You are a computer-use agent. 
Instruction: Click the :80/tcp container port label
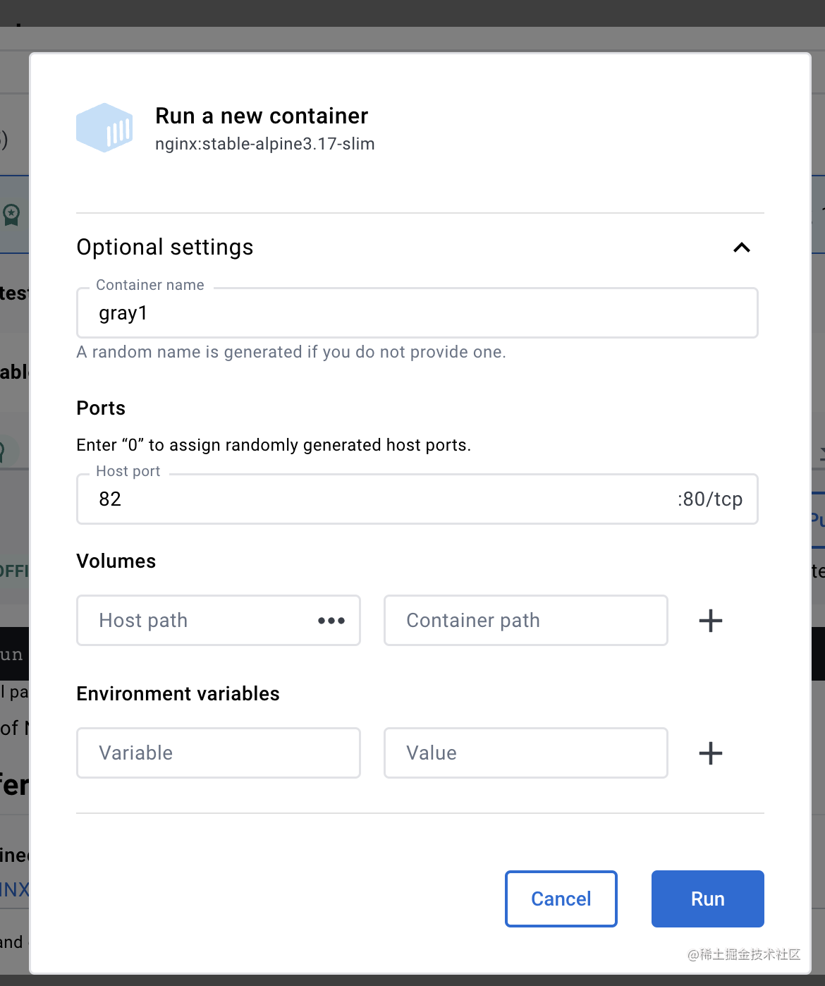coord(709,499)
